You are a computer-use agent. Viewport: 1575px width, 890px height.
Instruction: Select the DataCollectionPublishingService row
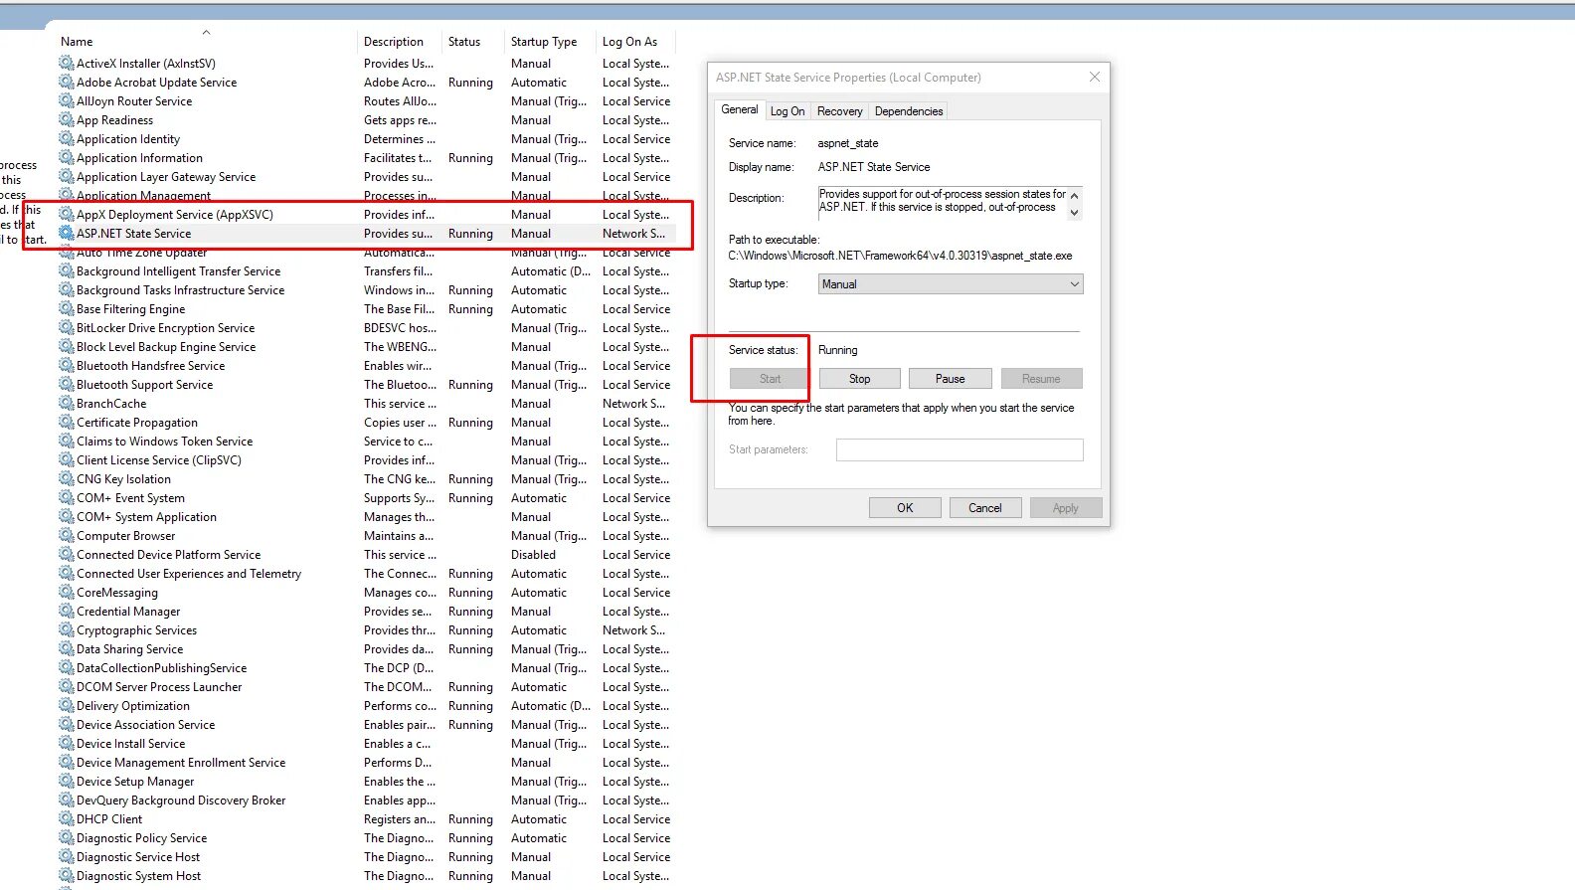tap(366, 667)
